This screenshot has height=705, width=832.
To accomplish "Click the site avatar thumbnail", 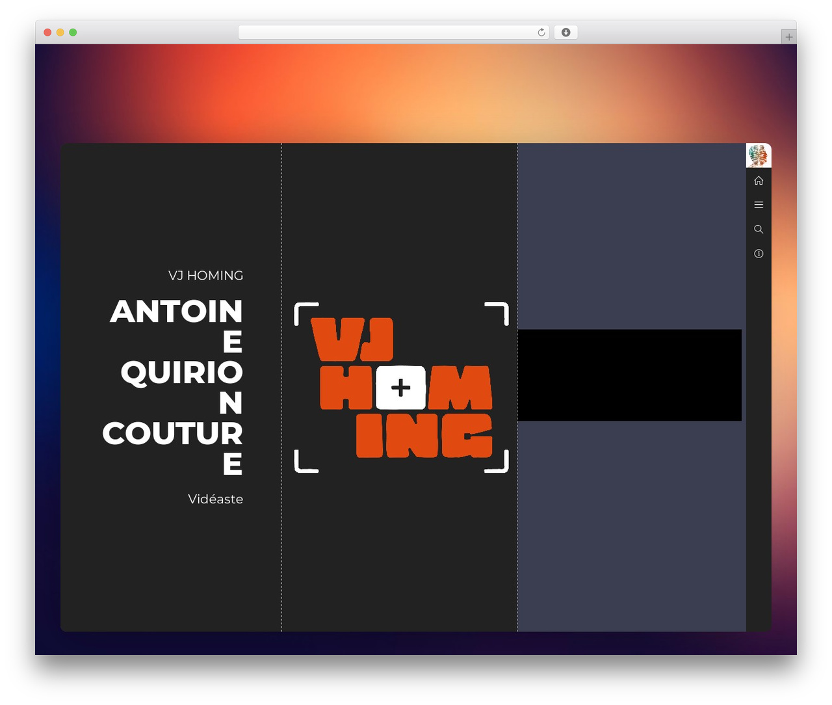I will point(759,155).
